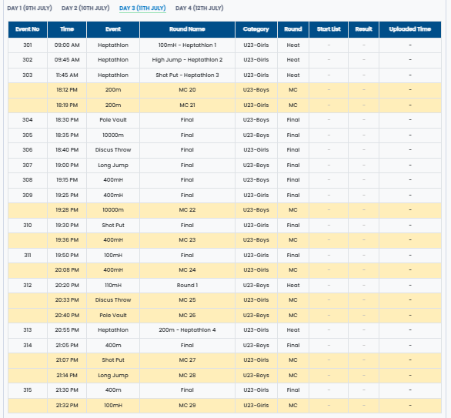This screenshot has height=418, width=451.
Task: Click the '21:30 PM' time cell
Action: [67, 390]
